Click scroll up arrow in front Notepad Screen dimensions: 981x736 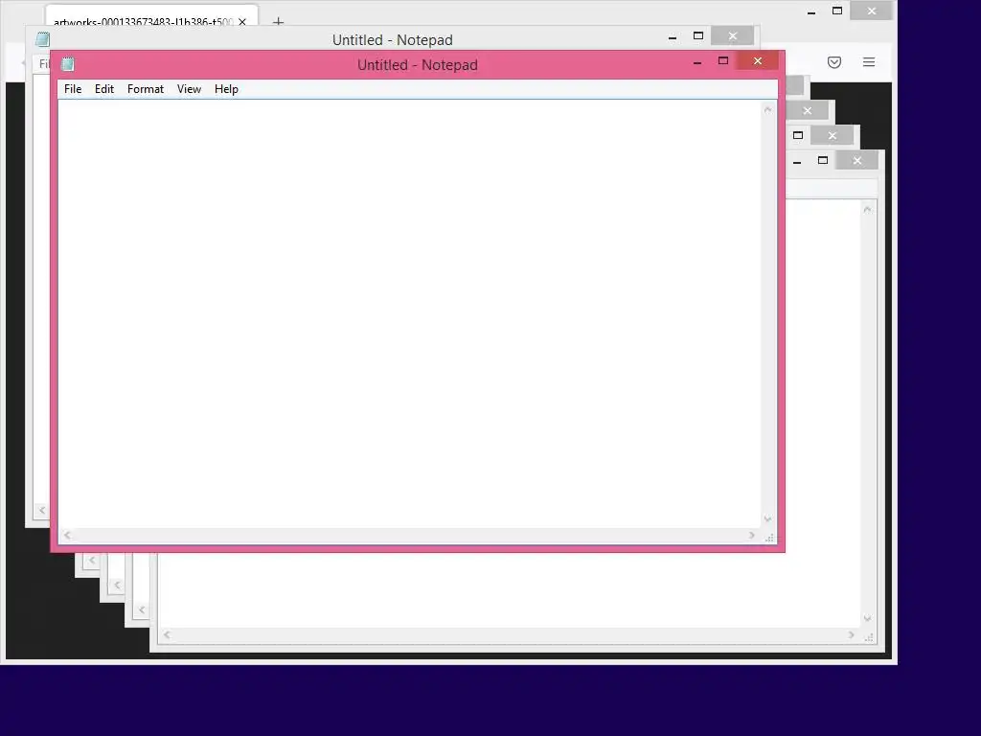[x=767, y=109]
